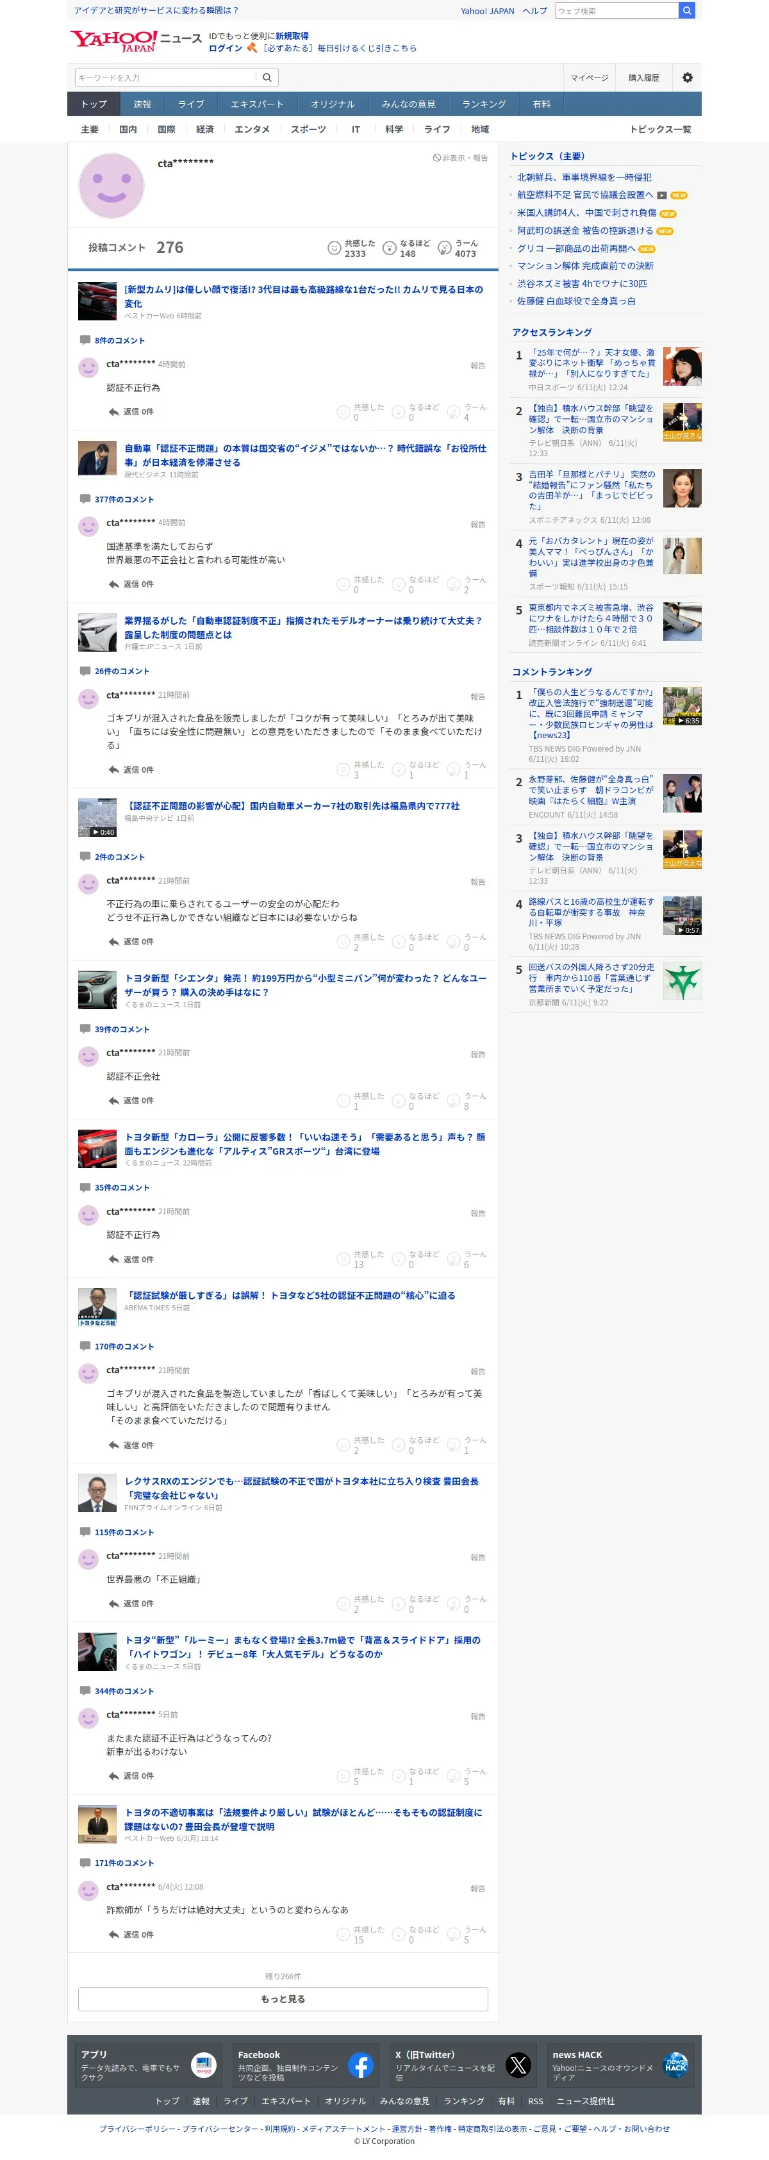This screenshot has width=769, height=2160.
Task: Click the ログイン link
Action: point(226,48)
